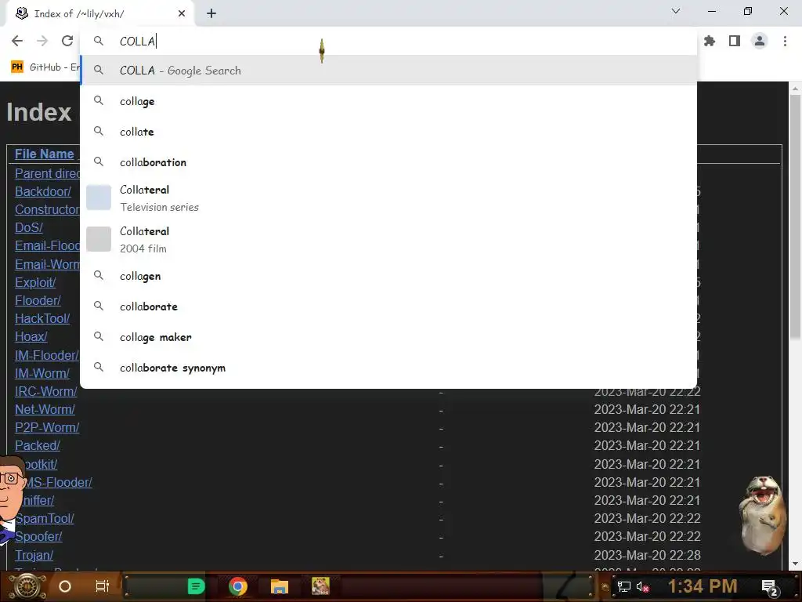Click the scrollbar down arrow
This screenshot has height=602, width=802.
tap(795, 564)
